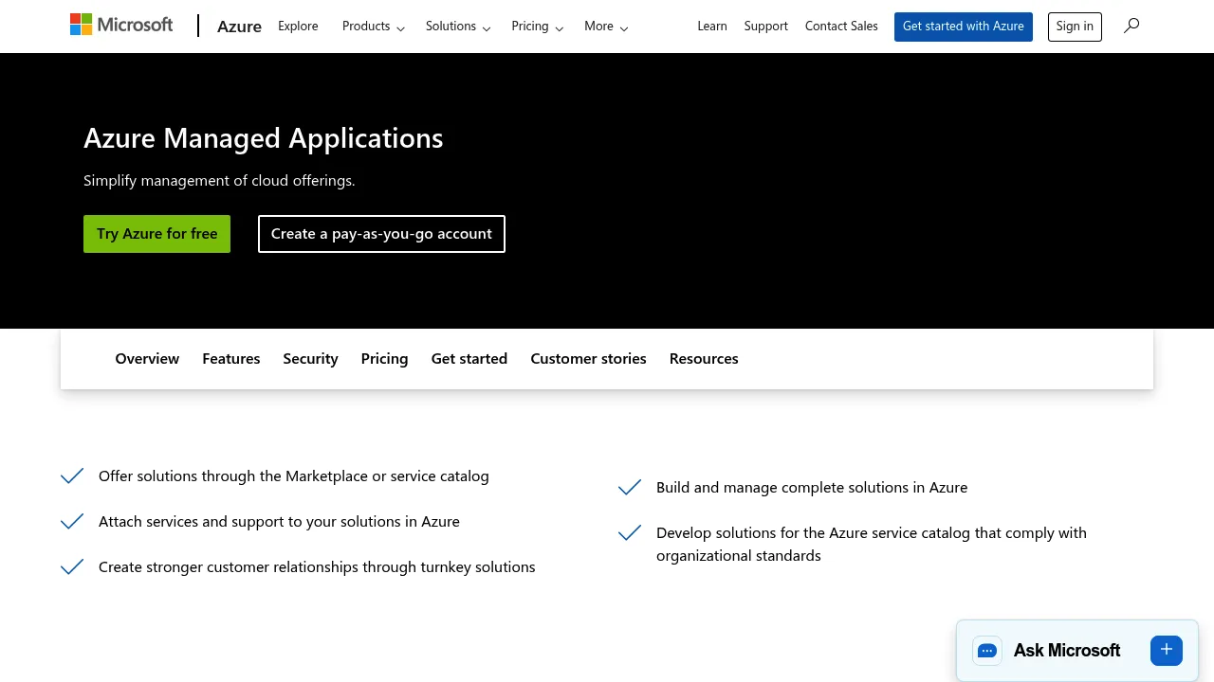The width and height of the screenshot is (1214, 682).
Task: Click the Azure brand link
Action: 239,27
